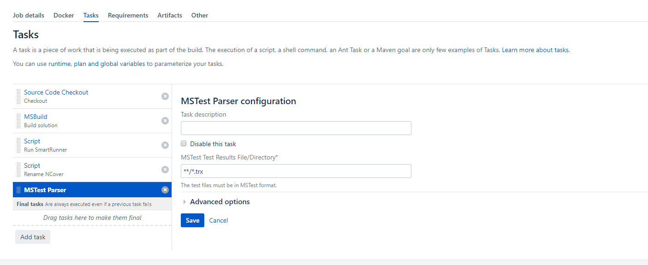This screenshot has width=648, height=265.
Task: Focus the Task description input field
Action: point(296,128)
